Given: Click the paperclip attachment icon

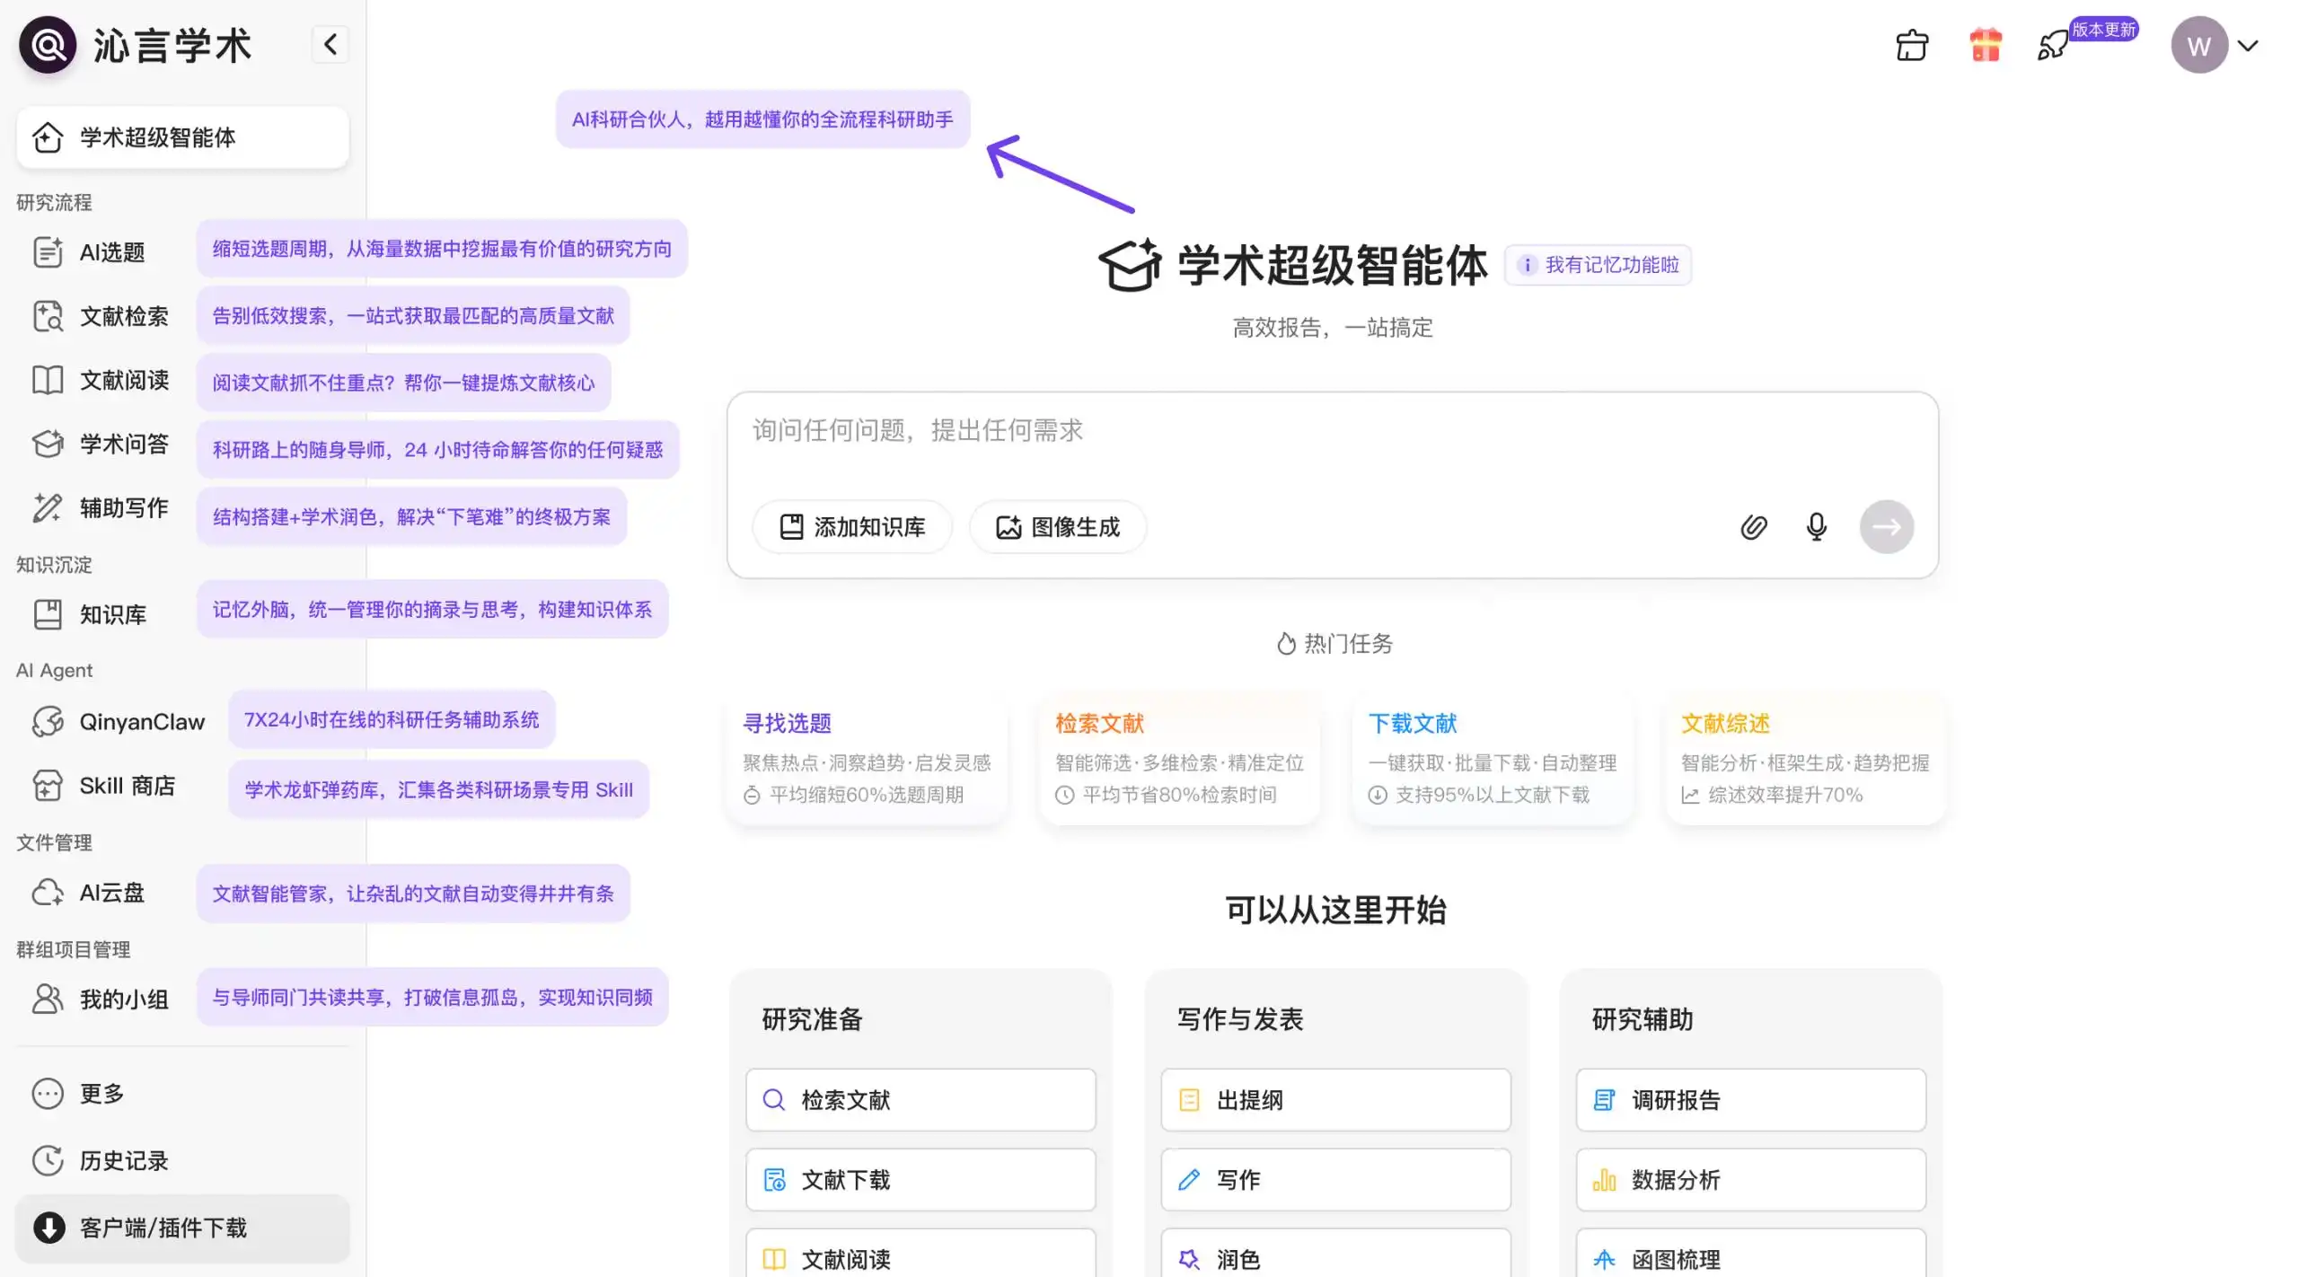Looking at the screenshot, I should pyautogui.click(x=1753, y=527).
